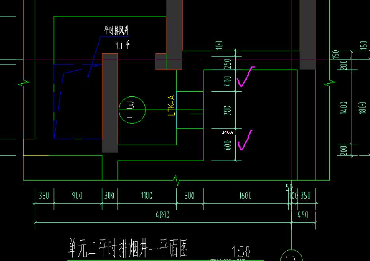Select the vertical 1800 dimension text
The width and height of the screenshot is (370, 261).
(362, 108)
